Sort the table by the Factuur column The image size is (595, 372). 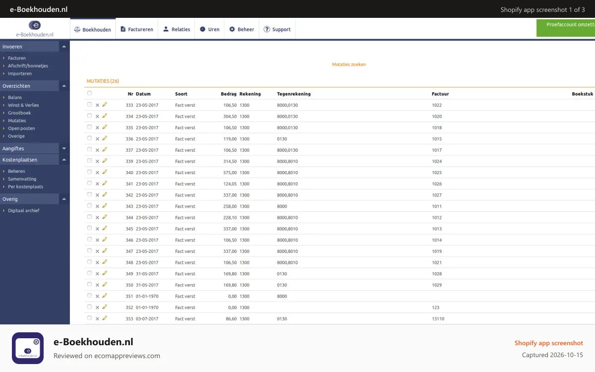coord(440,94)
